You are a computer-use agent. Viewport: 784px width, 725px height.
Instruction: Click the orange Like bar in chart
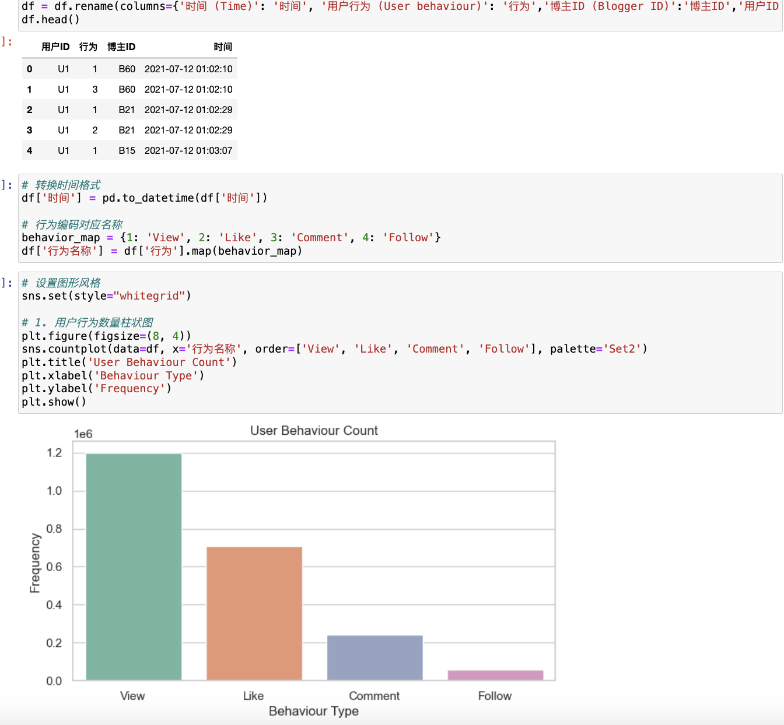pos(254,613)
